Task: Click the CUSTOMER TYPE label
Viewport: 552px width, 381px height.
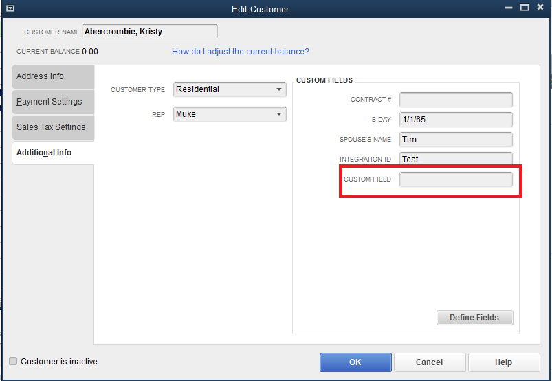Action: click(137, 90)
